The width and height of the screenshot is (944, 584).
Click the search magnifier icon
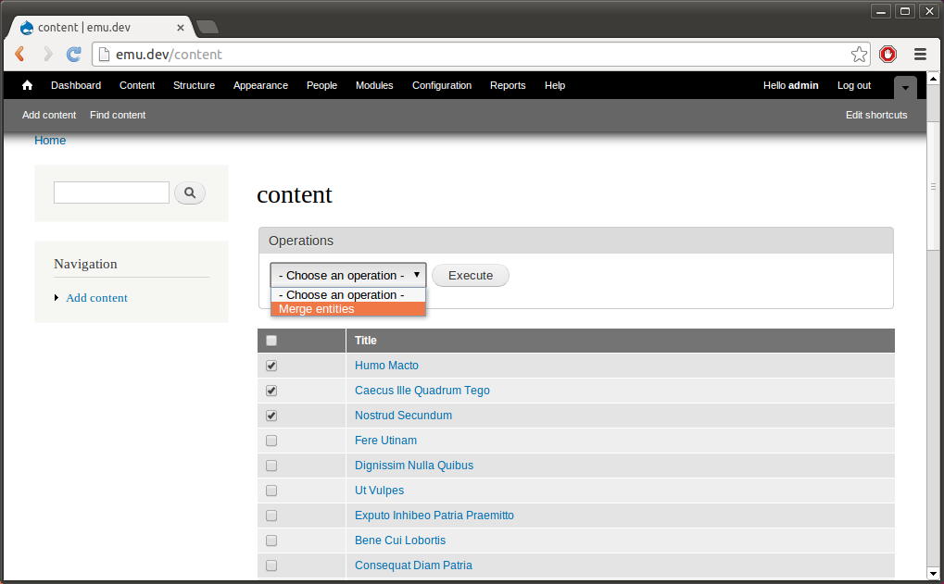pyautogui.click(x=189, y=193)
